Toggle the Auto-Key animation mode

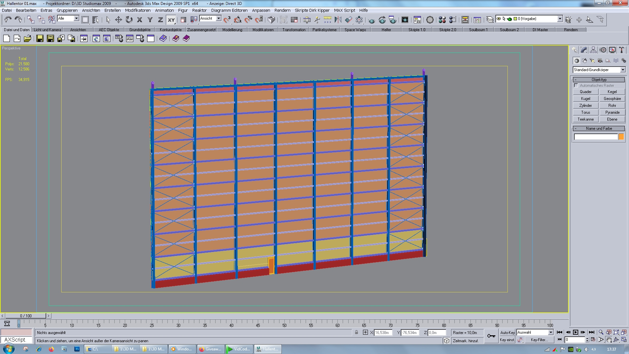coord(507,332)
